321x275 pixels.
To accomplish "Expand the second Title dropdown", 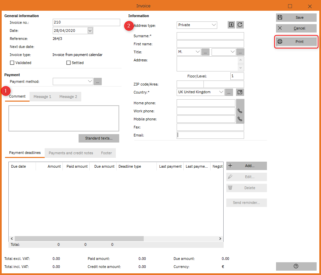I will (233, 52).
